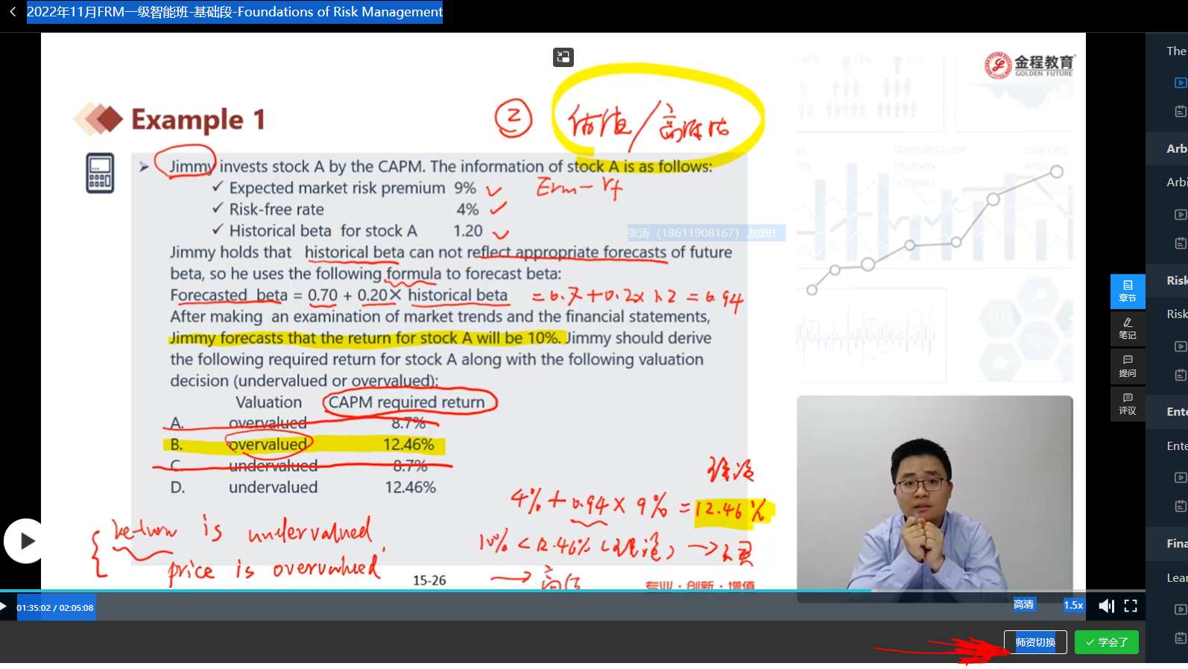Click the video icon under the 'Risk' lesson
This screenshot has height=669, width=1188.
point(1181,346)
